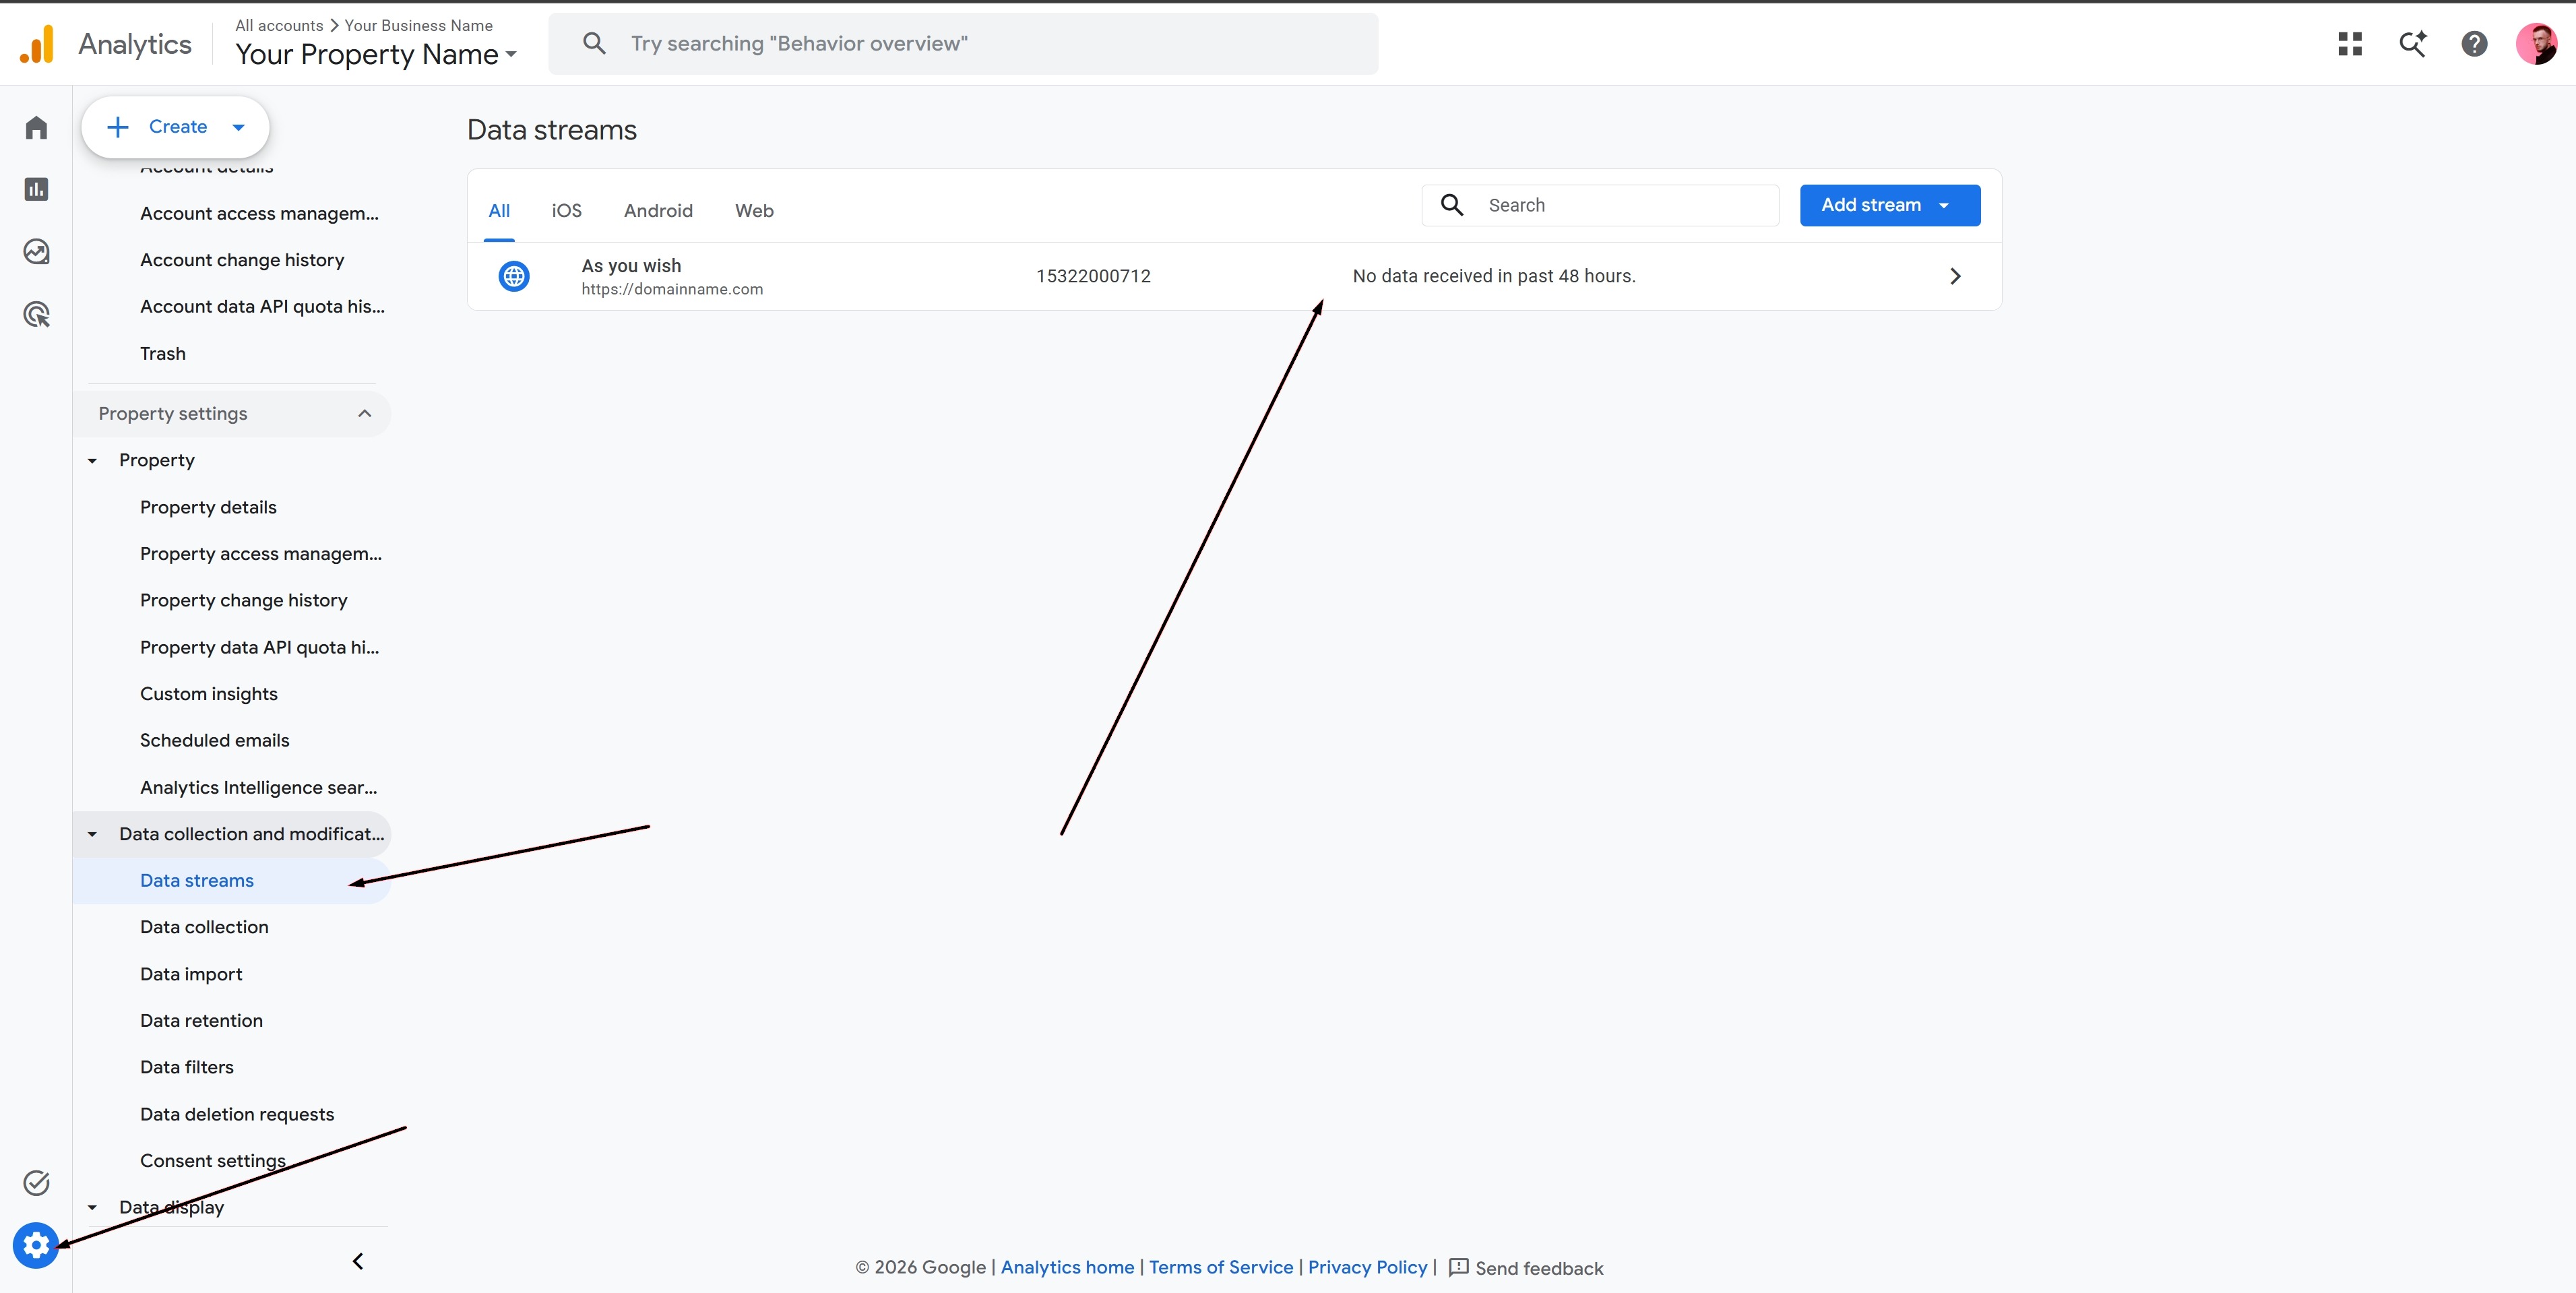Open the Help question mark icon
Screen dimensions: 2576x1293
click(2474, 44)
